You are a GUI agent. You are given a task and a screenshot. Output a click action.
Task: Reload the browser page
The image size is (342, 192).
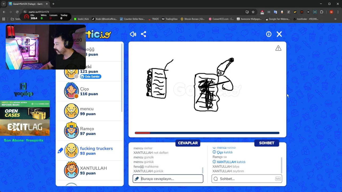[17, 12]
